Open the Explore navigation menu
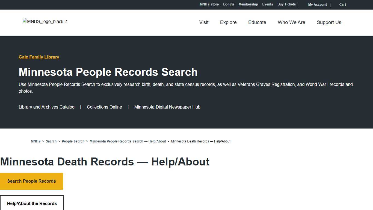This screenshot has height=210, width=373. pyautogui.click(x=228, y=22)
